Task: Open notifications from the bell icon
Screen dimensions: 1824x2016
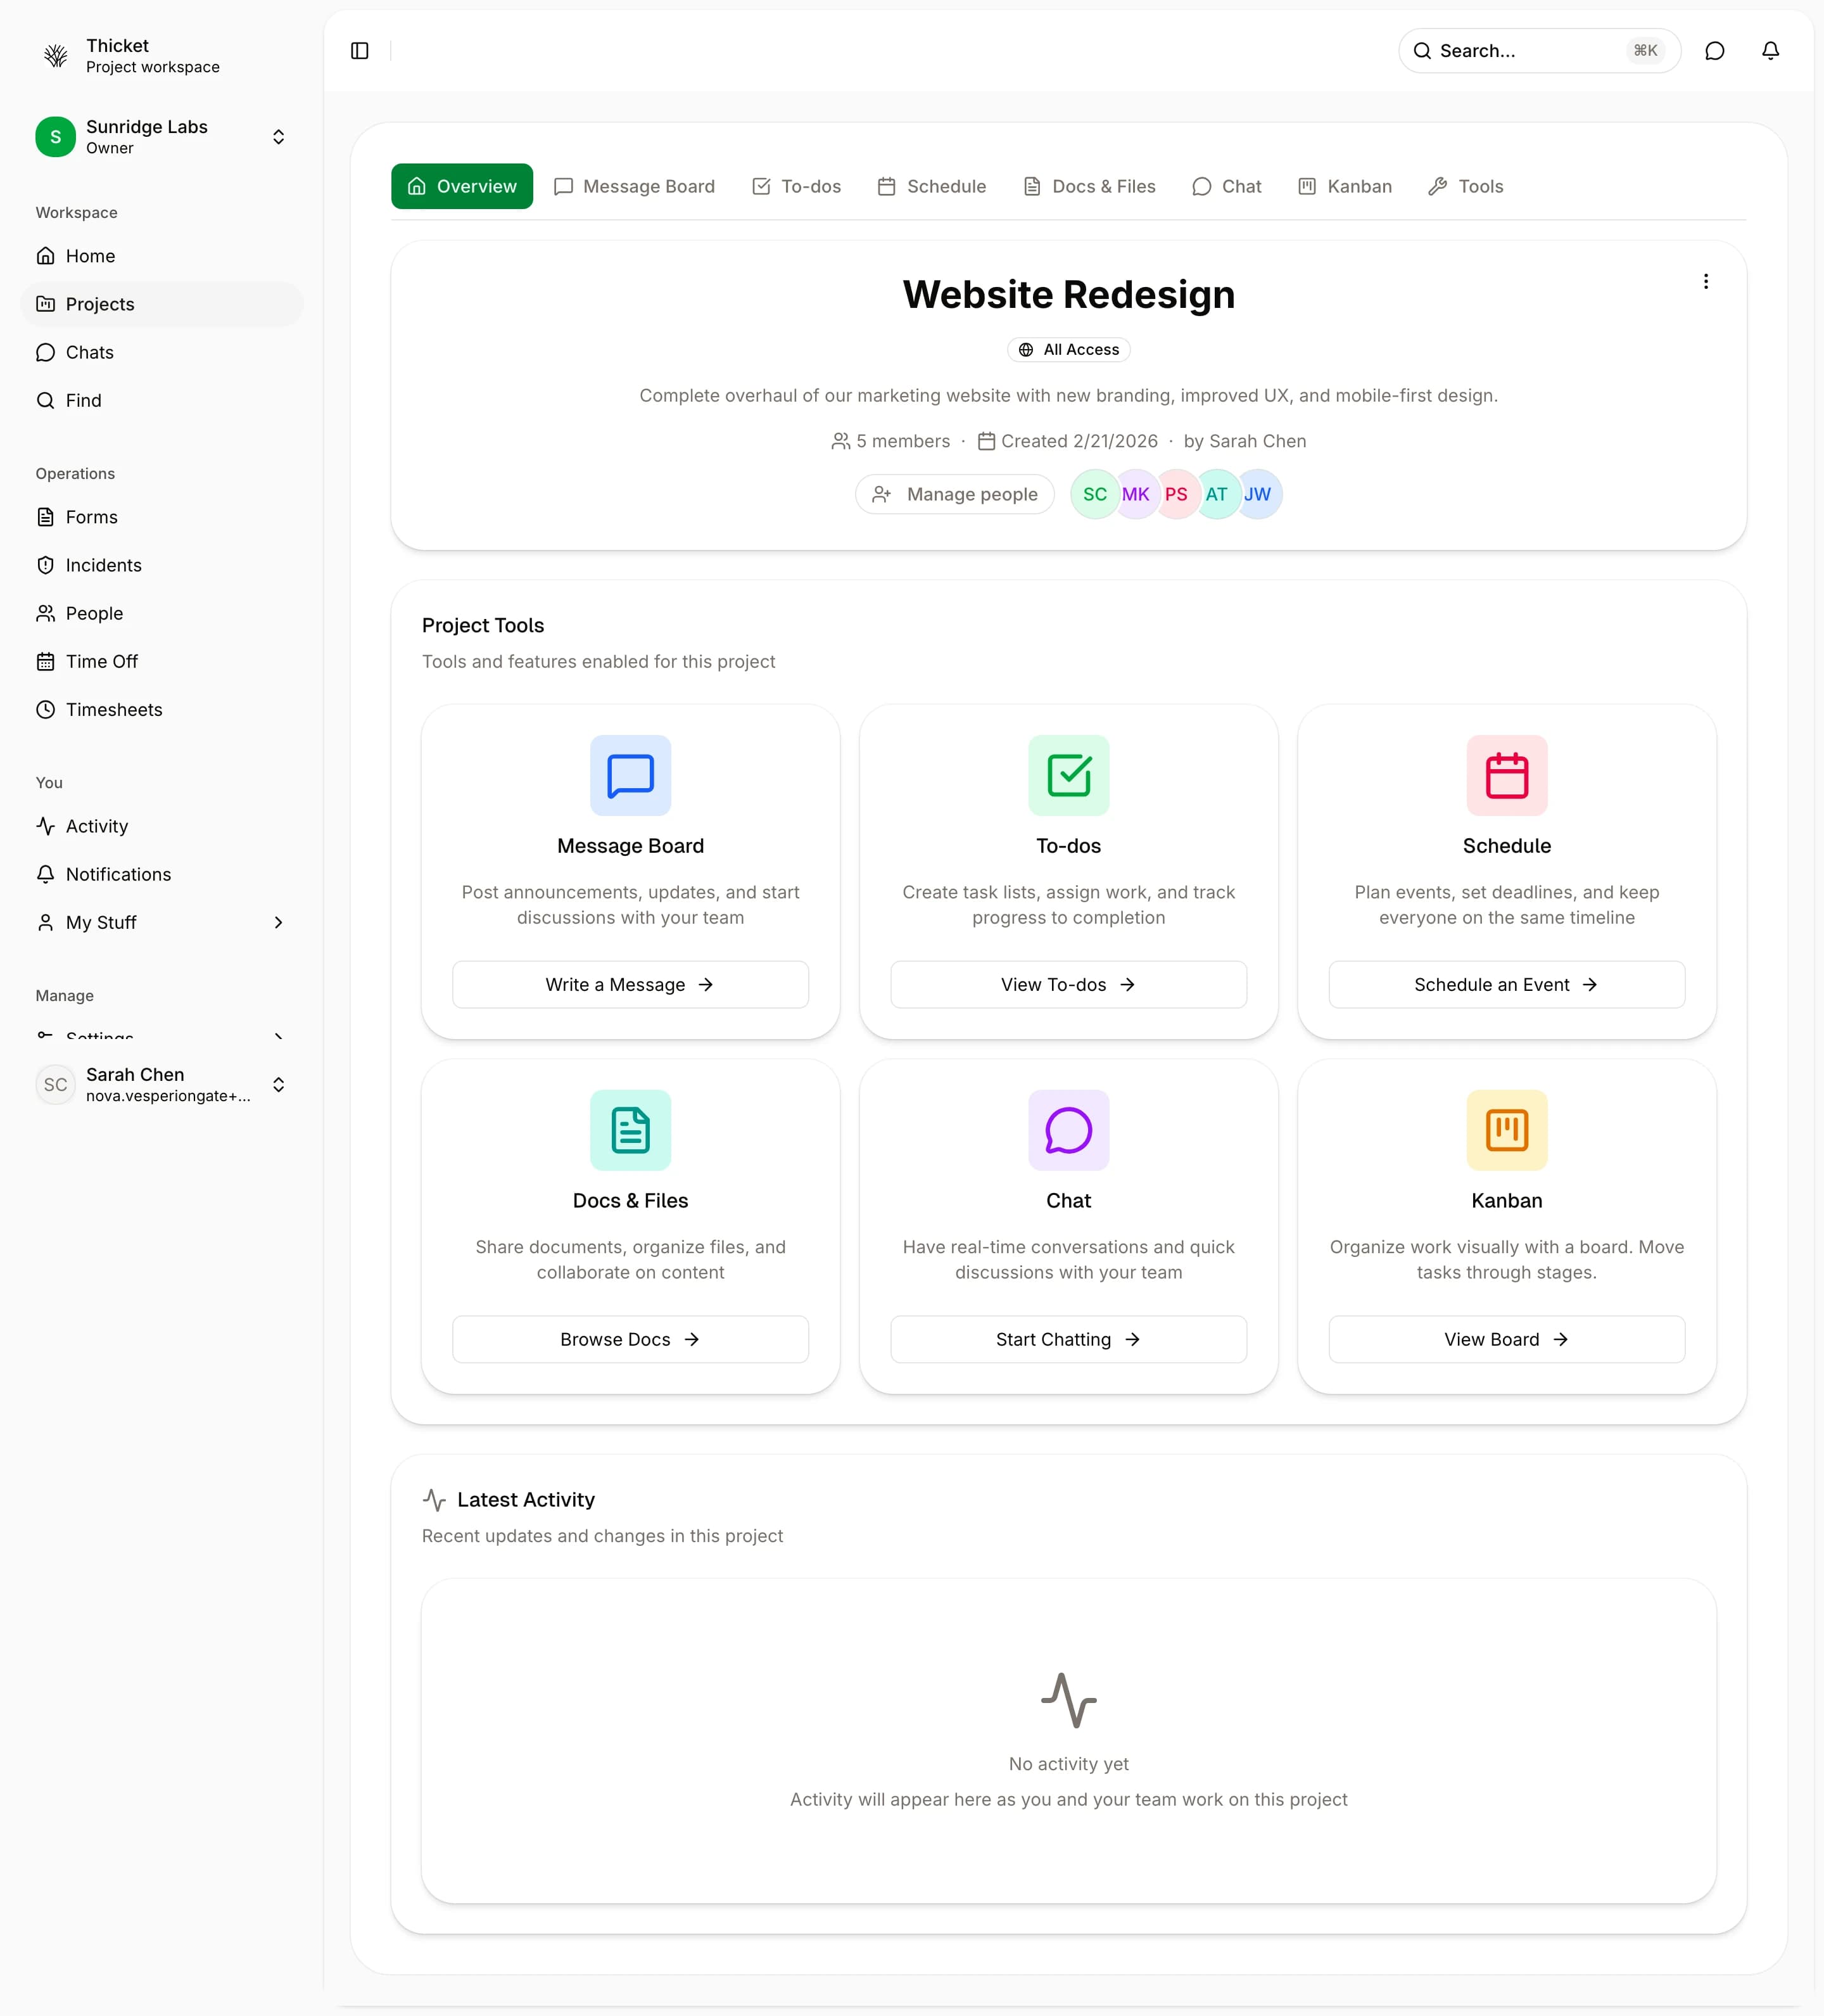Action: (x=1769, y=51)
